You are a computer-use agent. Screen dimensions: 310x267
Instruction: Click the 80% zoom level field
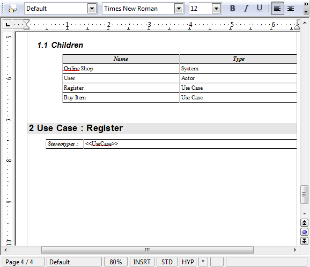(116, 262)
